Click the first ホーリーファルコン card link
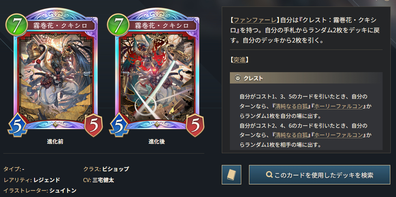The height and width of the screenshot is (197, 396). click(x=338, y=106)
